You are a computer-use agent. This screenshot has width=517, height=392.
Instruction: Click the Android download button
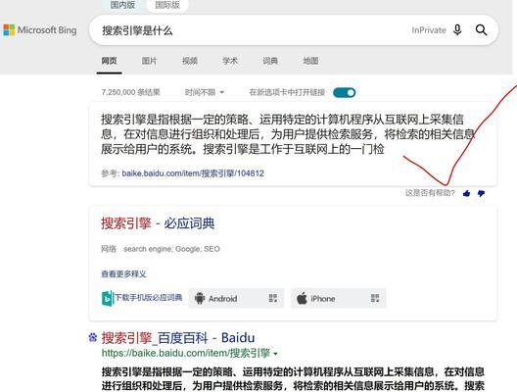coord(236,298)
